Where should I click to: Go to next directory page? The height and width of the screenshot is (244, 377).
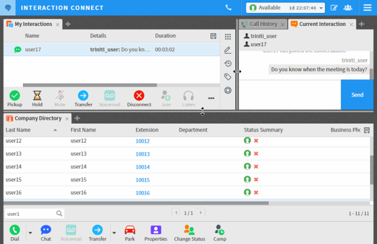point(201,212)
